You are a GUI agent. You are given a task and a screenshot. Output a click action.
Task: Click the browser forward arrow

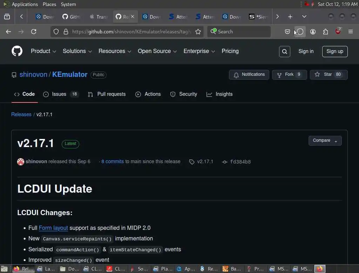(x=21, y=32)
